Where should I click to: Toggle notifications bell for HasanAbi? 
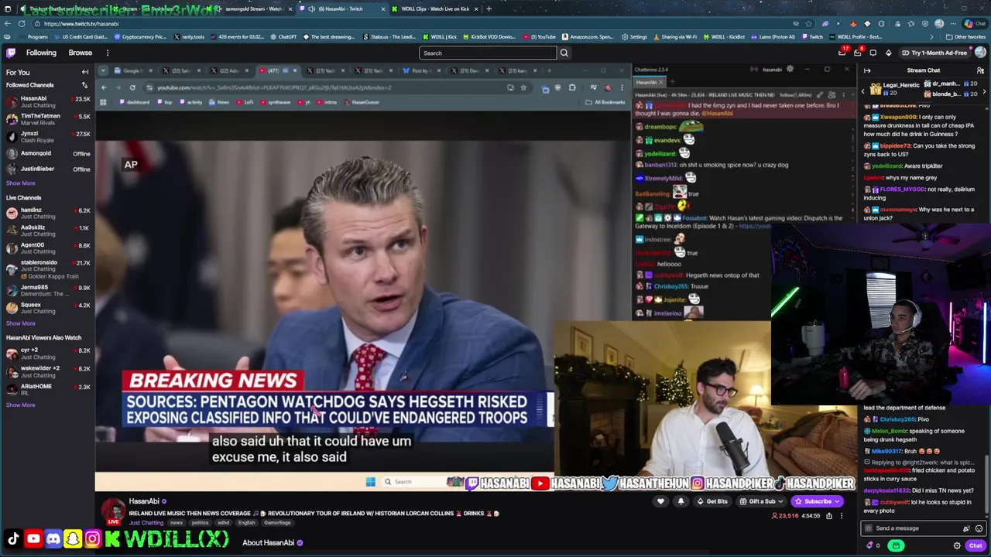coord(681,501)
